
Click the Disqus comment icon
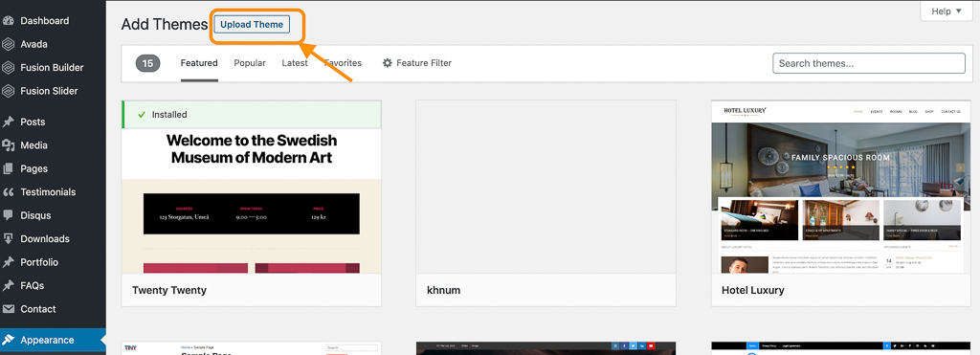8,215
